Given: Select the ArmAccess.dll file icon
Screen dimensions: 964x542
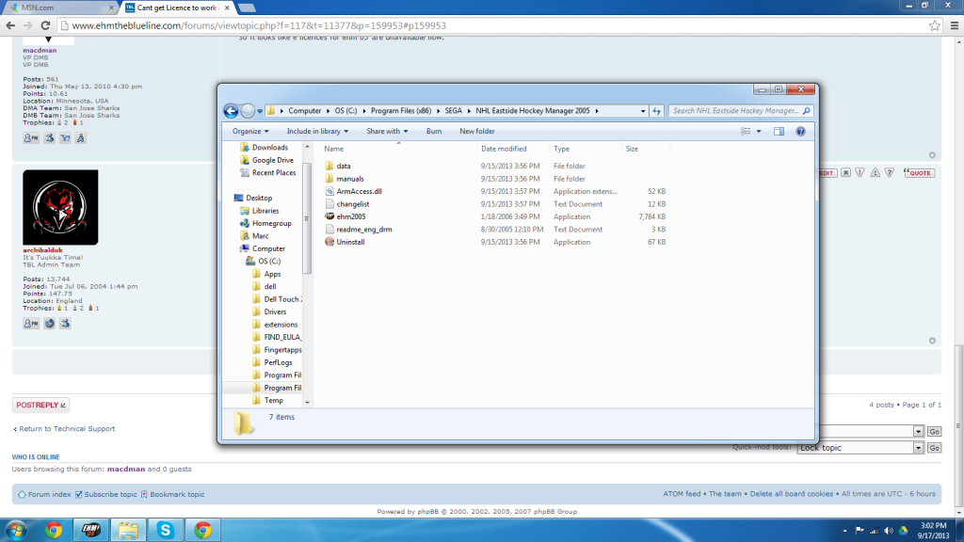Looking at the screenshot, I should tap(329, 191).
